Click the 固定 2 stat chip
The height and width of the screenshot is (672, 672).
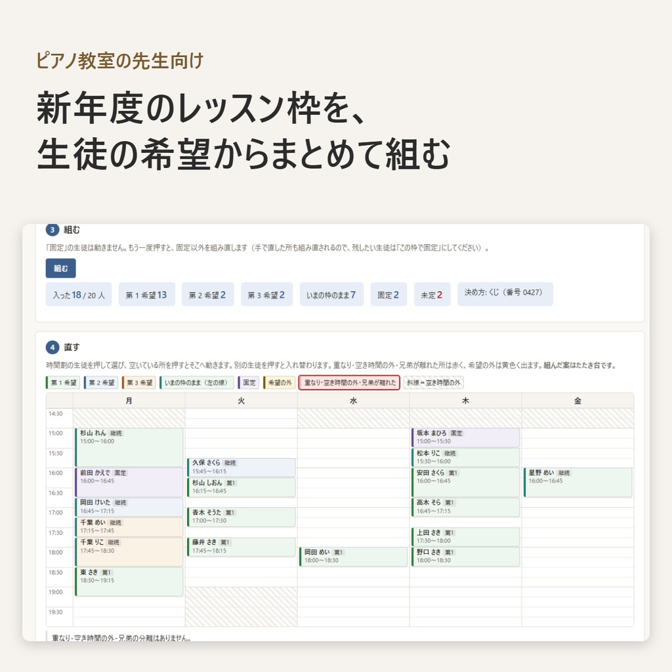[x=388, y=295]
